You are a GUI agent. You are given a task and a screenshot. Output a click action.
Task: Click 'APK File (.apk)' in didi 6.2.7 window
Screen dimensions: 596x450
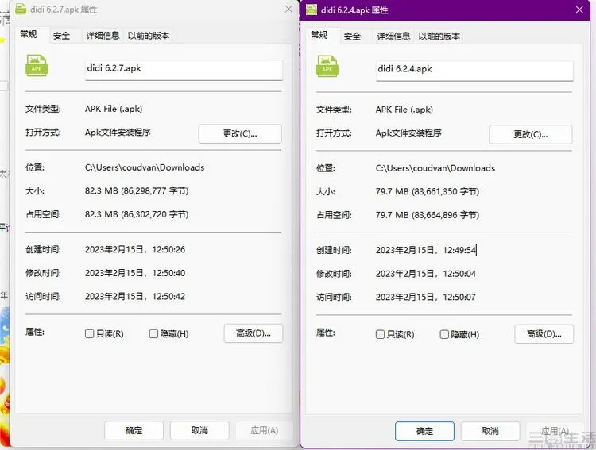tap(114, 109)
